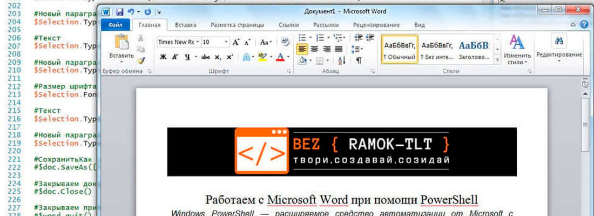Minimize the ribbon with the caret
Viewport: 594px width, 216px height.
point(573,25)
